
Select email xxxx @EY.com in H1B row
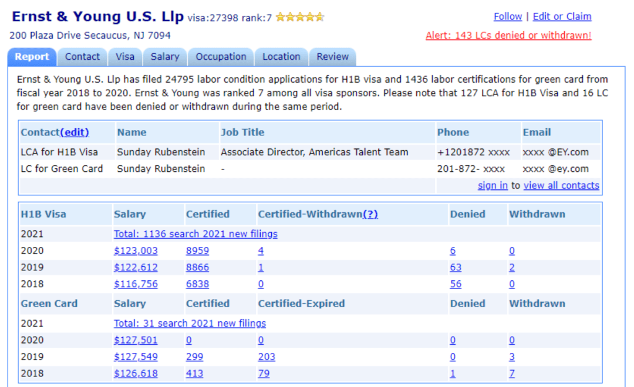555,152
